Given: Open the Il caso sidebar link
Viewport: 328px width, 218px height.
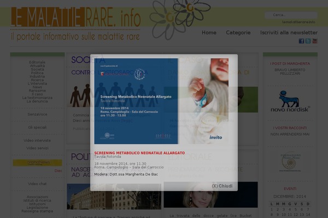Looking at the screenshot, I should (37, 94).
